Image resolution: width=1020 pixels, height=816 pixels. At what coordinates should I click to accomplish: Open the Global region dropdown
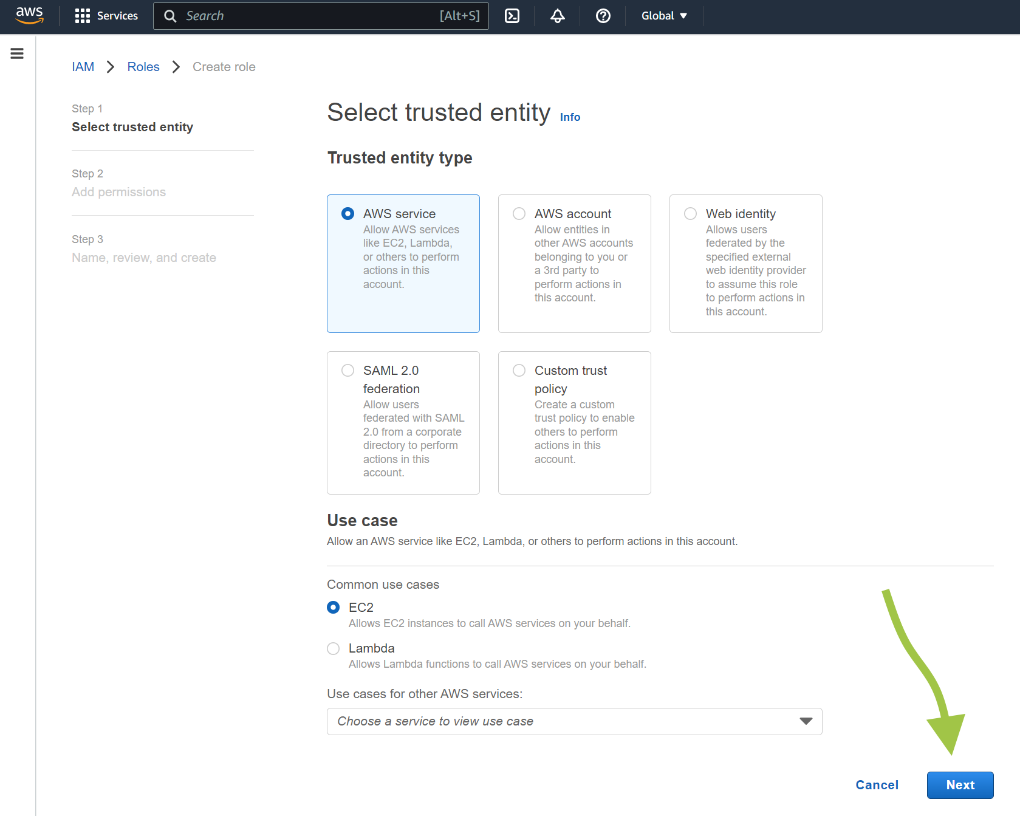click(x=664, y=16)
